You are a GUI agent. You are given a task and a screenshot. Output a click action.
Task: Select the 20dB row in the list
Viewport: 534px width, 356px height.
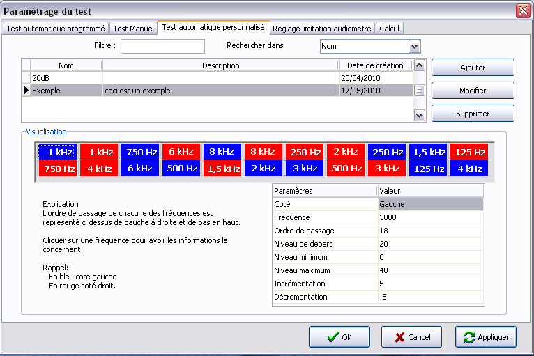pyautogui.click(x=218, y=78)
